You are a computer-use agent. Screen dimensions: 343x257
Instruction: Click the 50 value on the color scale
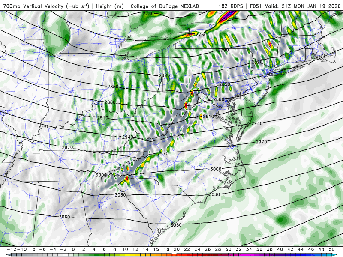pos(331,249)
